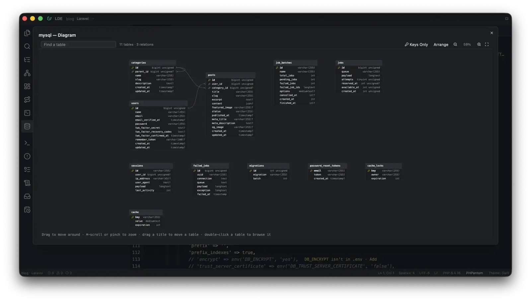Image resolution: width=531 pixels, height=302 pixels.
Task: Zoom out the diagram with the minus magnifier
Action: (x=455, y=44)
